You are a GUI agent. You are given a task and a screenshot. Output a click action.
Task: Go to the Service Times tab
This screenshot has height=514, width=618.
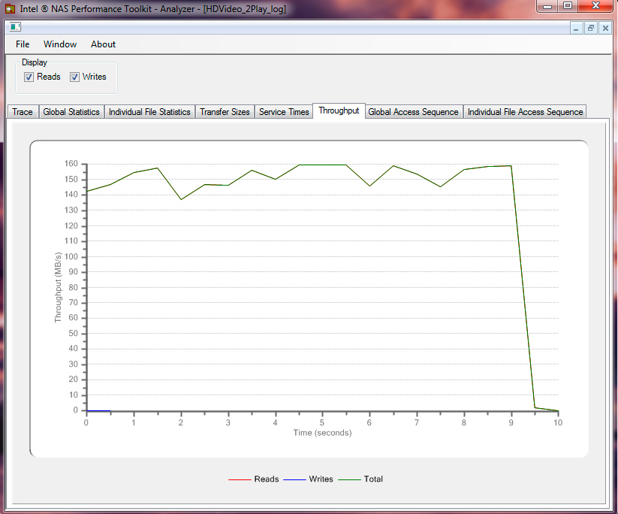click(x=284, y=112)
